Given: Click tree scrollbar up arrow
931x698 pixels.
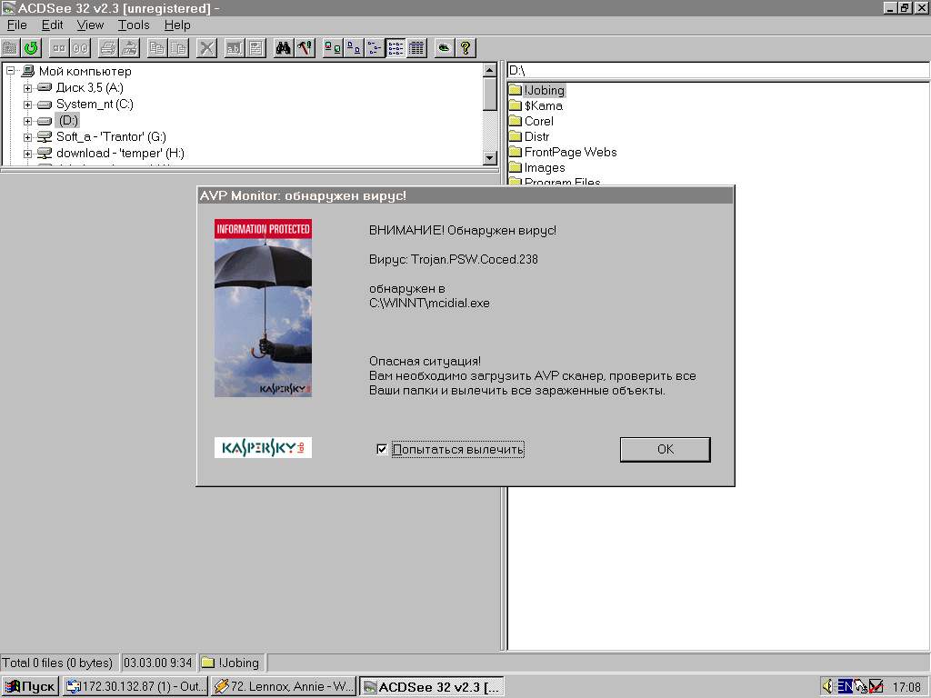Looking at the screenshot, I should [x=489, y=70].
